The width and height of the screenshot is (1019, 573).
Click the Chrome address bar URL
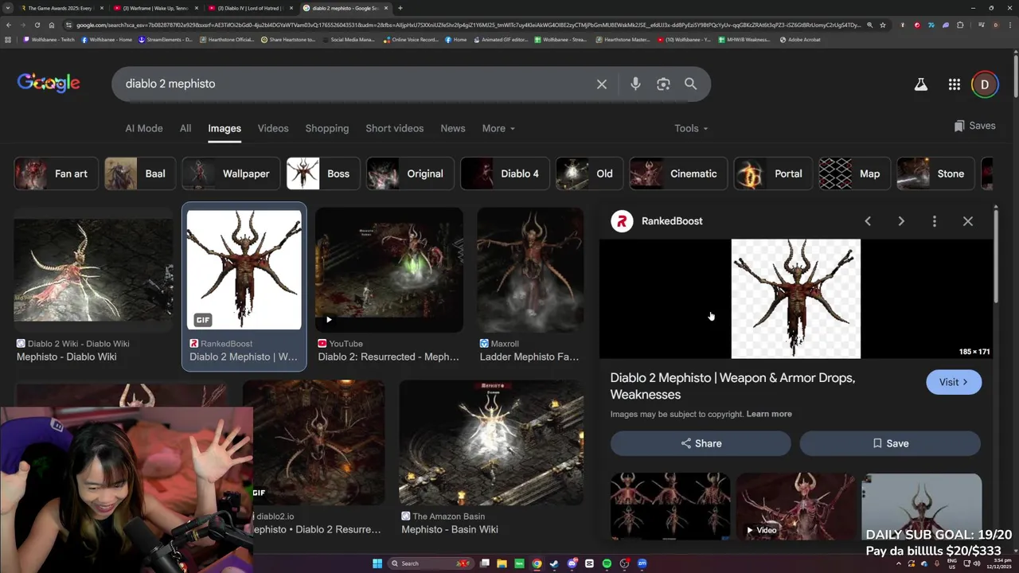[468, 25]
